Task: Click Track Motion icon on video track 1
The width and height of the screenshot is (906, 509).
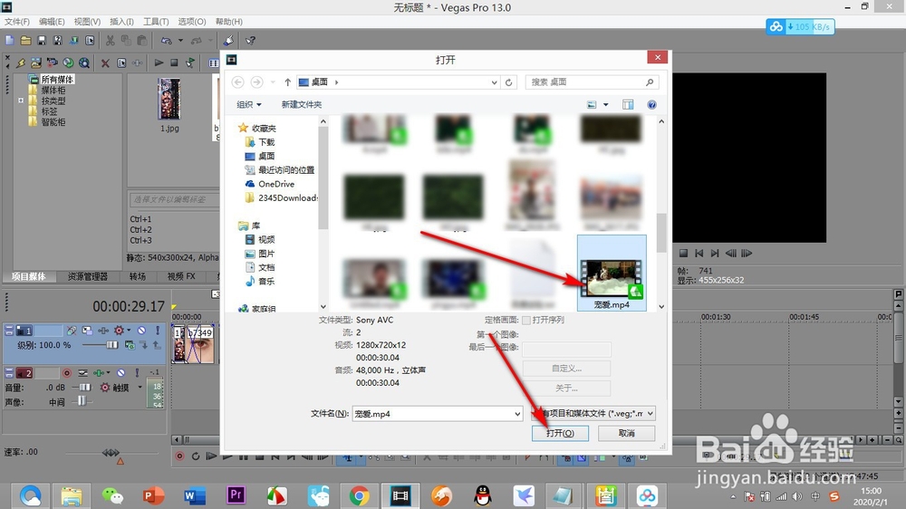Action: coord(87,331)
